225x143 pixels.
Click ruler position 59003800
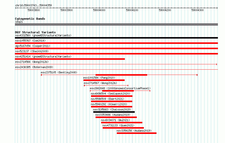coord(34,10)
